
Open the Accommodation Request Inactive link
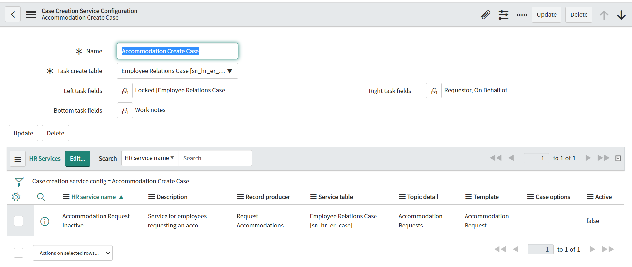pos(96,221)
